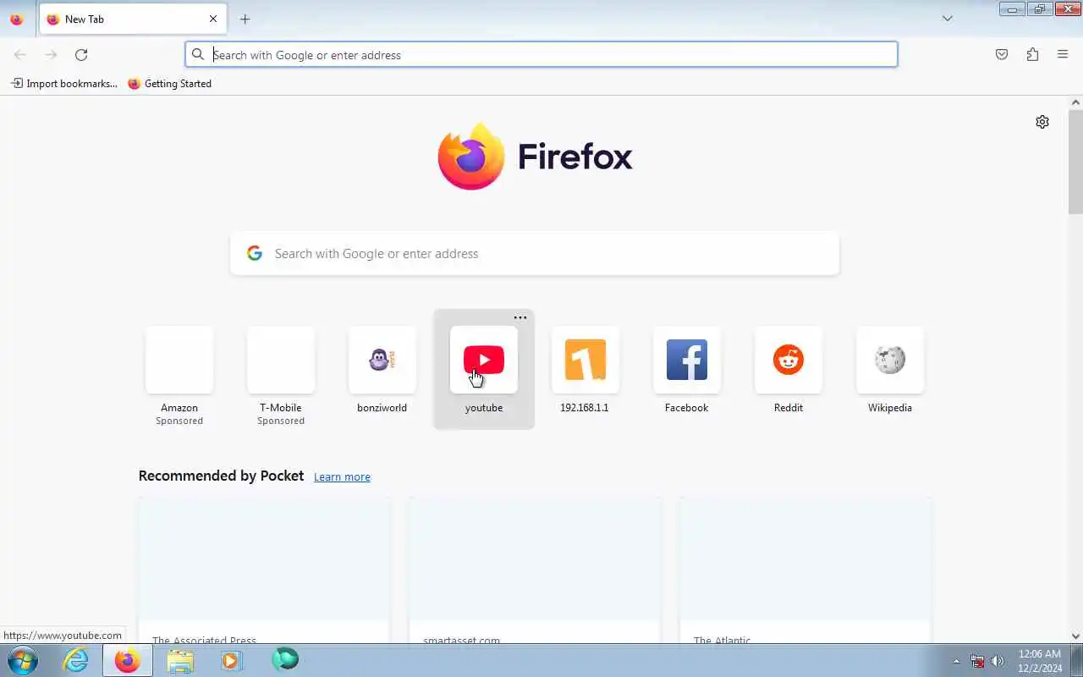
Task: Open the bonziworld shortcut tile
Action: tap(382, 369)
